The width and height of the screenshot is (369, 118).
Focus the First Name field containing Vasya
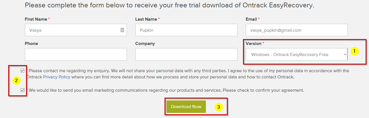click(x=72, y=30)
